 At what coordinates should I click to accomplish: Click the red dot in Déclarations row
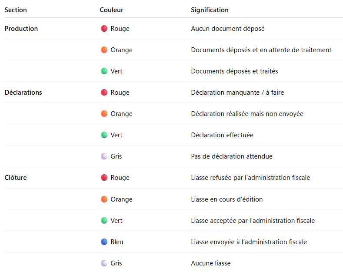tap(104, 92)
